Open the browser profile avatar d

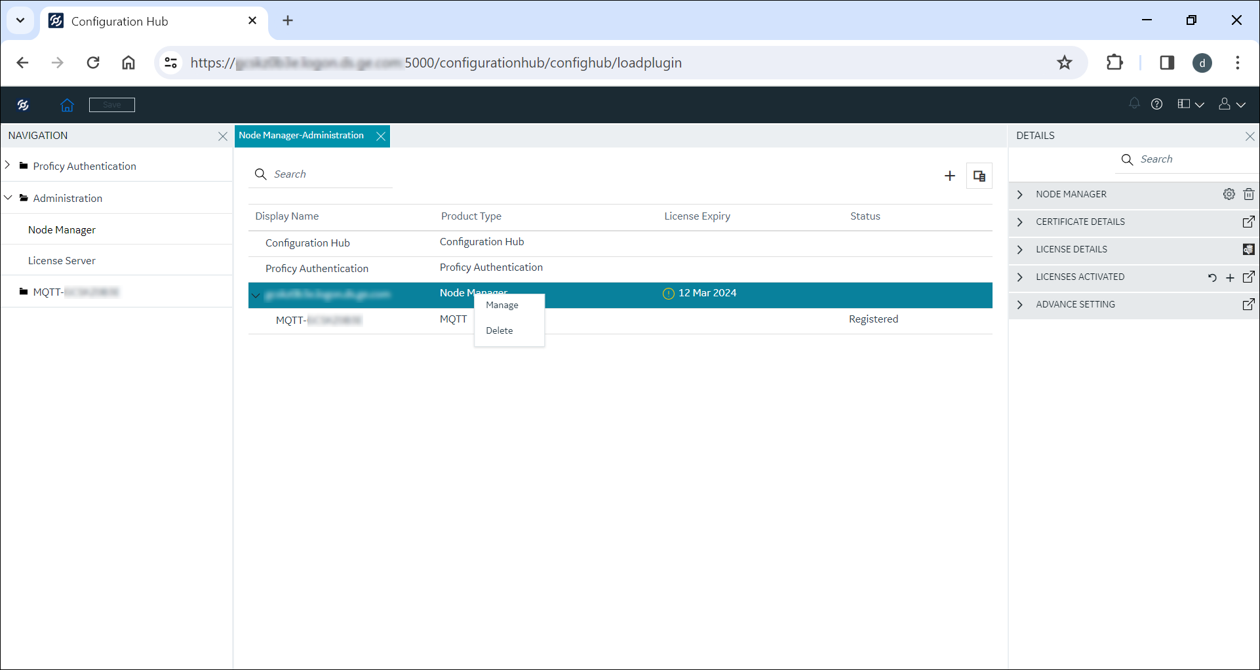(x=1202, y=63)
